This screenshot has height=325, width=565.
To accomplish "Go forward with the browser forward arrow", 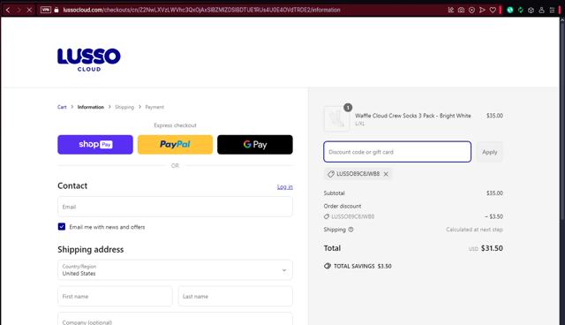I will point(19,10).
